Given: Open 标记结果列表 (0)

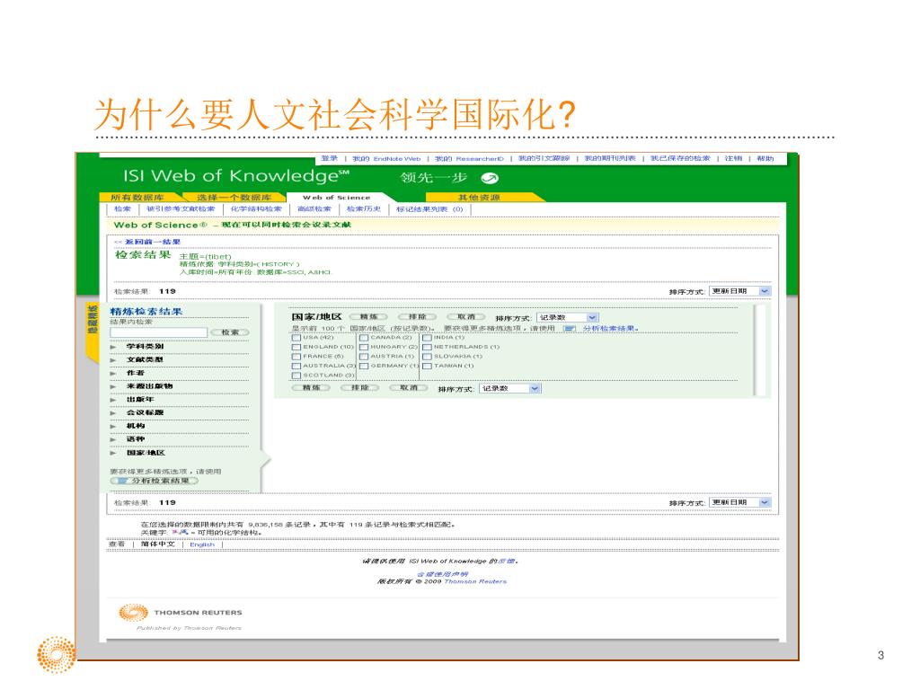Looking at the screenshot, I should 429,208.
